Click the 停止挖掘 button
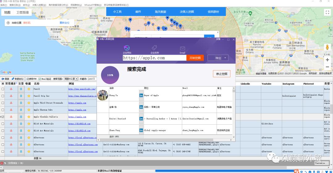This screenshot has width=333, height=173. tap(222, 74)
